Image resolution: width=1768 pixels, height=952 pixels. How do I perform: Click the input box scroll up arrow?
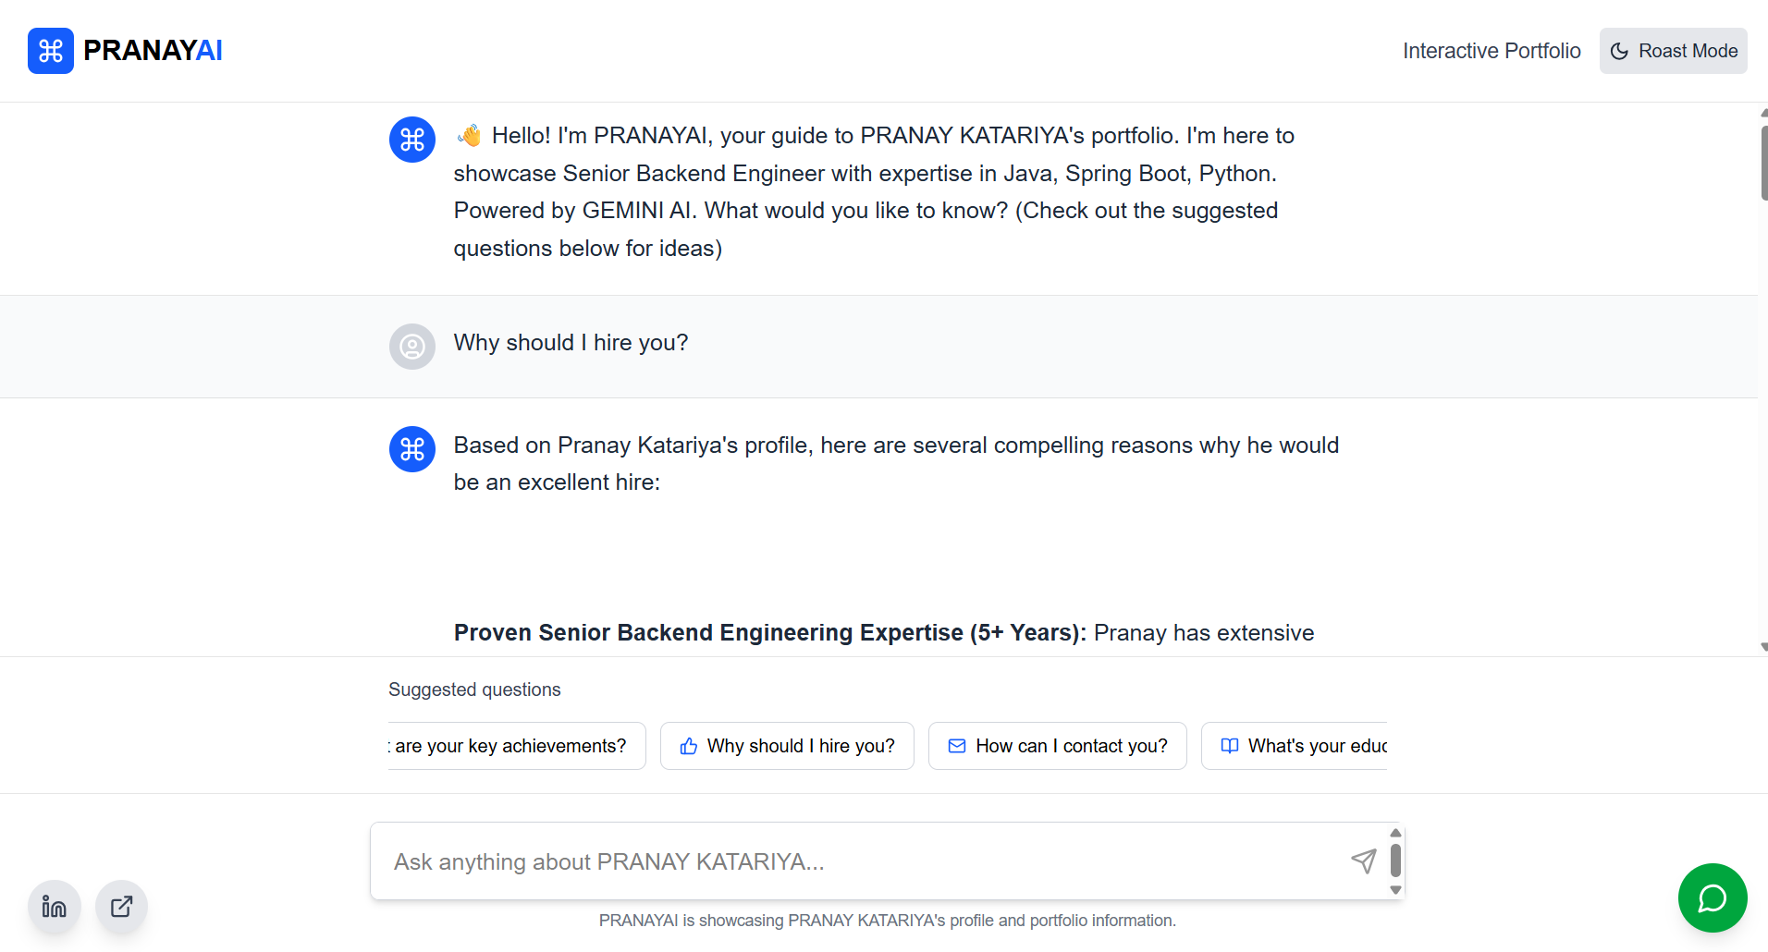tap(1395, 833)
